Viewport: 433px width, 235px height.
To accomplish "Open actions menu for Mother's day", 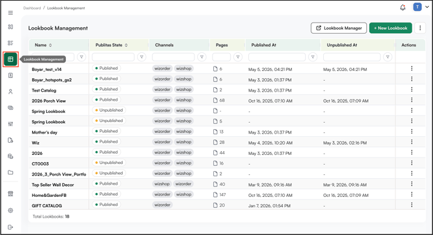I will tap(412, 131).
